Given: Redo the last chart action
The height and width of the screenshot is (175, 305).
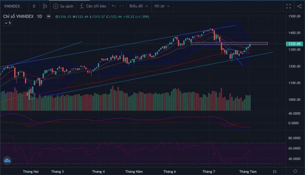Looking at the screenshot, I should (122, 7).
